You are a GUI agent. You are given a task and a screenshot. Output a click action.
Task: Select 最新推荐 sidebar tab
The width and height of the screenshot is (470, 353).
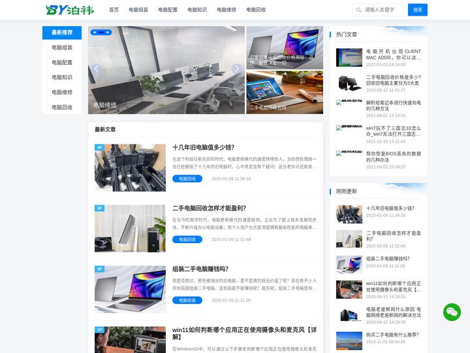click(62, 33)
